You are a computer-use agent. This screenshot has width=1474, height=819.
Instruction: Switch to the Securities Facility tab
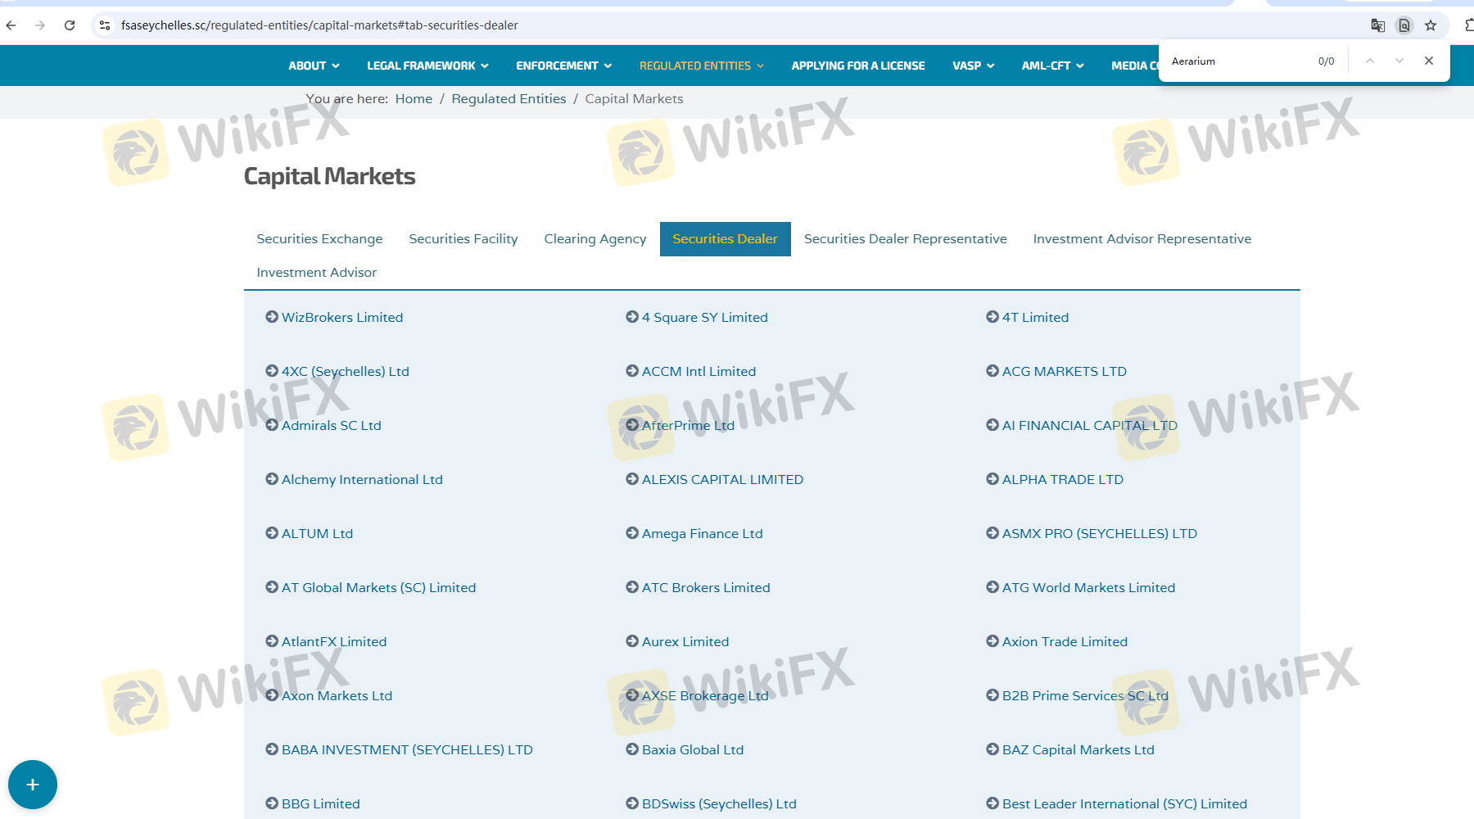[463, 239]
